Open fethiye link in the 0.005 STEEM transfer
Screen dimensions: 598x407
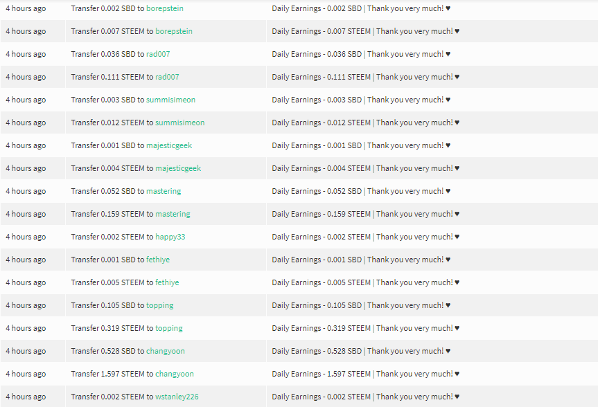pyautogui.click(x=168, y=283)
